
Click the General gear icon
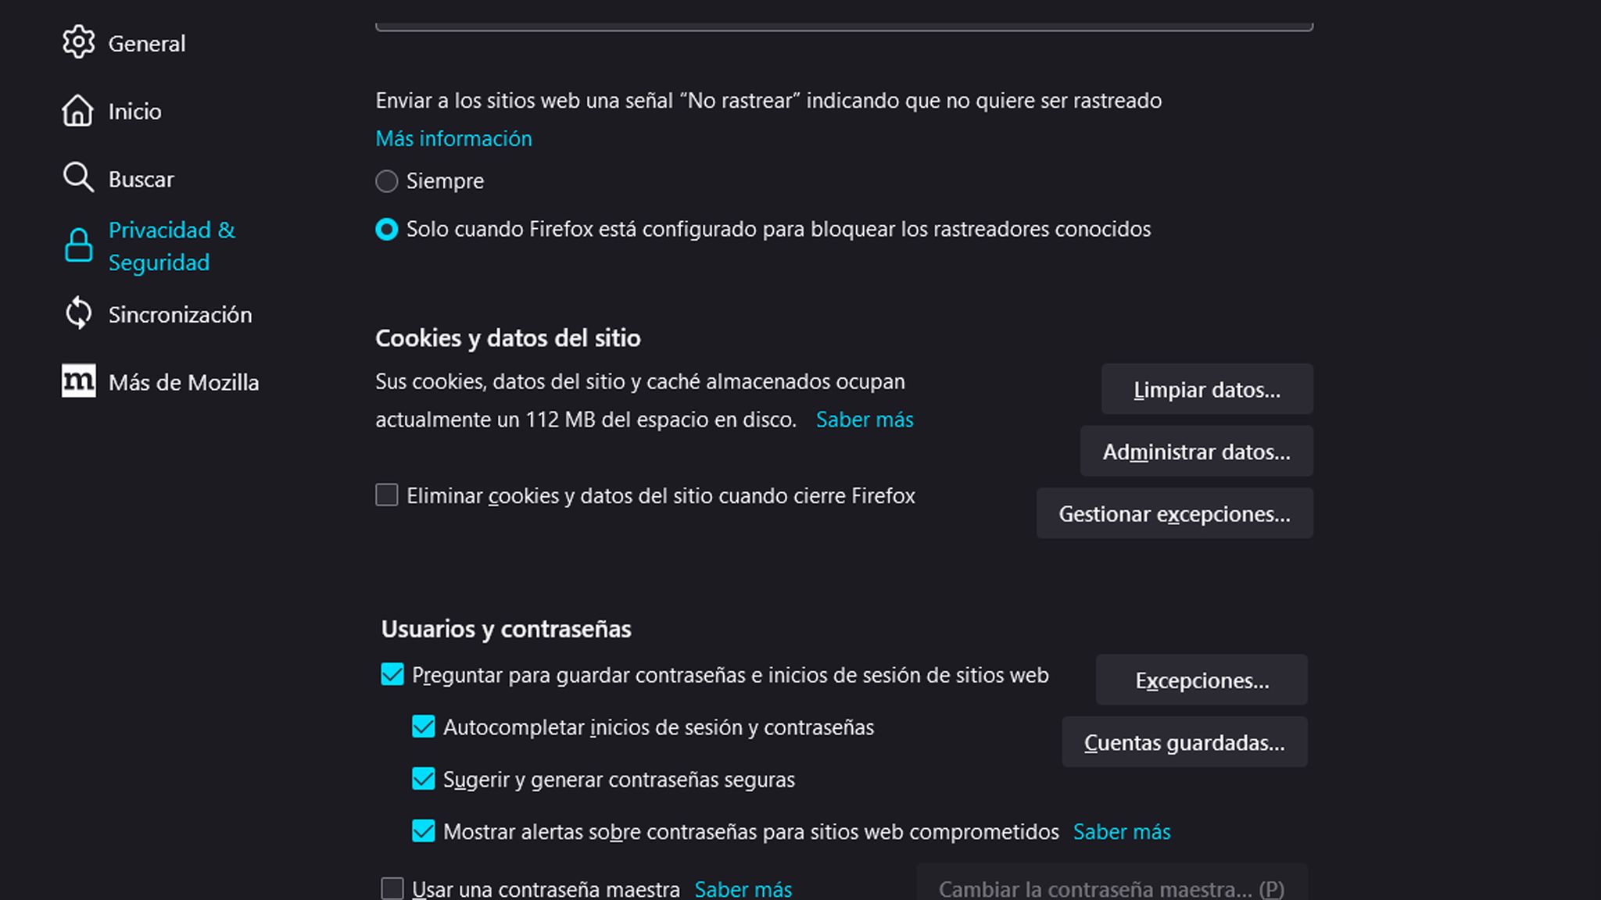pyautogui.click(x=78, y=43)
